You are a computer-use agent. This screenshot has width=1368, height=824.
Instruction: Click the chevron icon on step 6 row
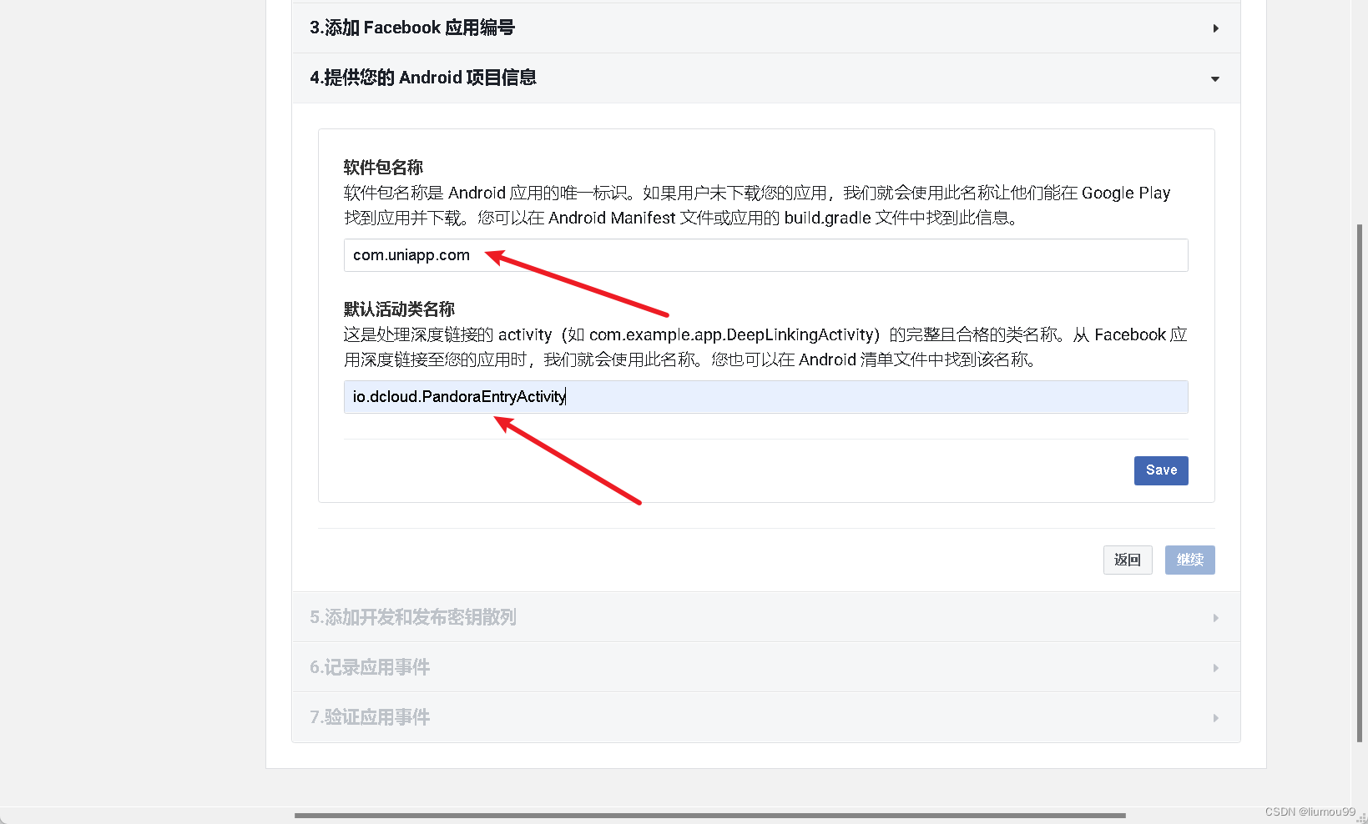coord(1215,667)
